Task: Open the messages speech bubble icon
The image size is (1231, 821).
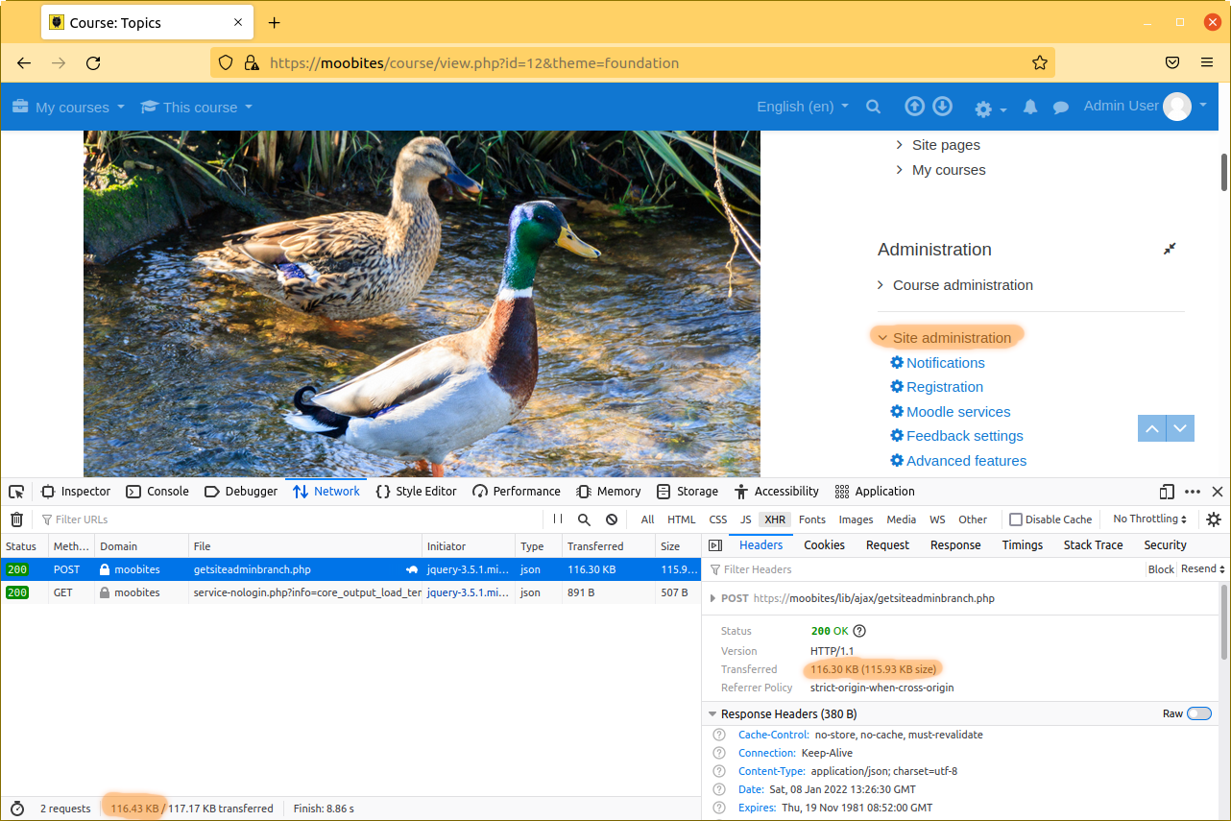Action: coord(1060,108)
